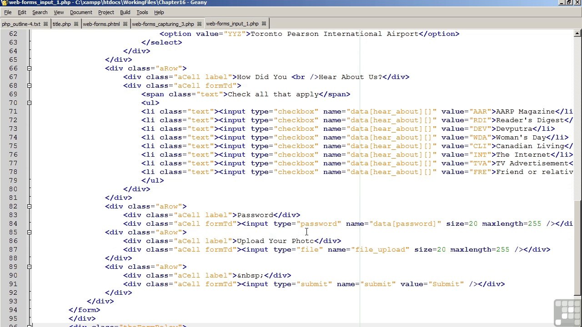The width and height of the screenshot is (582, 327).
Task: Click the "Reader's Digest" option text
Action: 530,120
